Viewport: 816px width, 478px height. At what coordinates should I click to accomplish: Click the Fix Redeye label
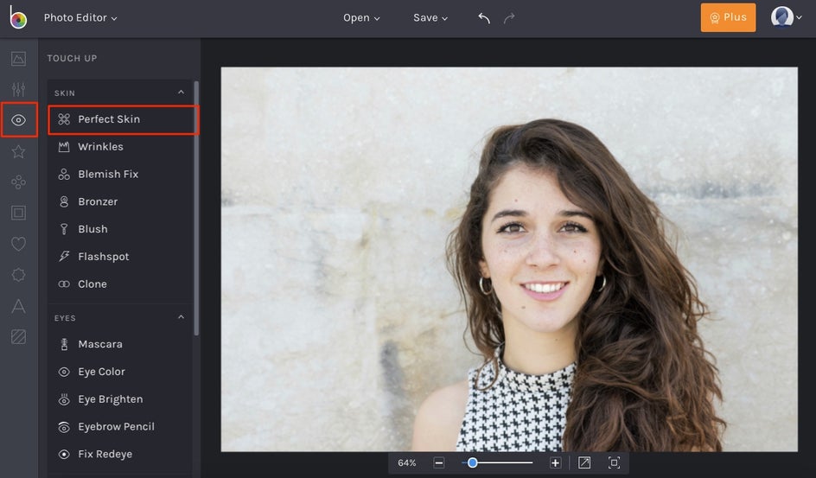tap(105, 455)
